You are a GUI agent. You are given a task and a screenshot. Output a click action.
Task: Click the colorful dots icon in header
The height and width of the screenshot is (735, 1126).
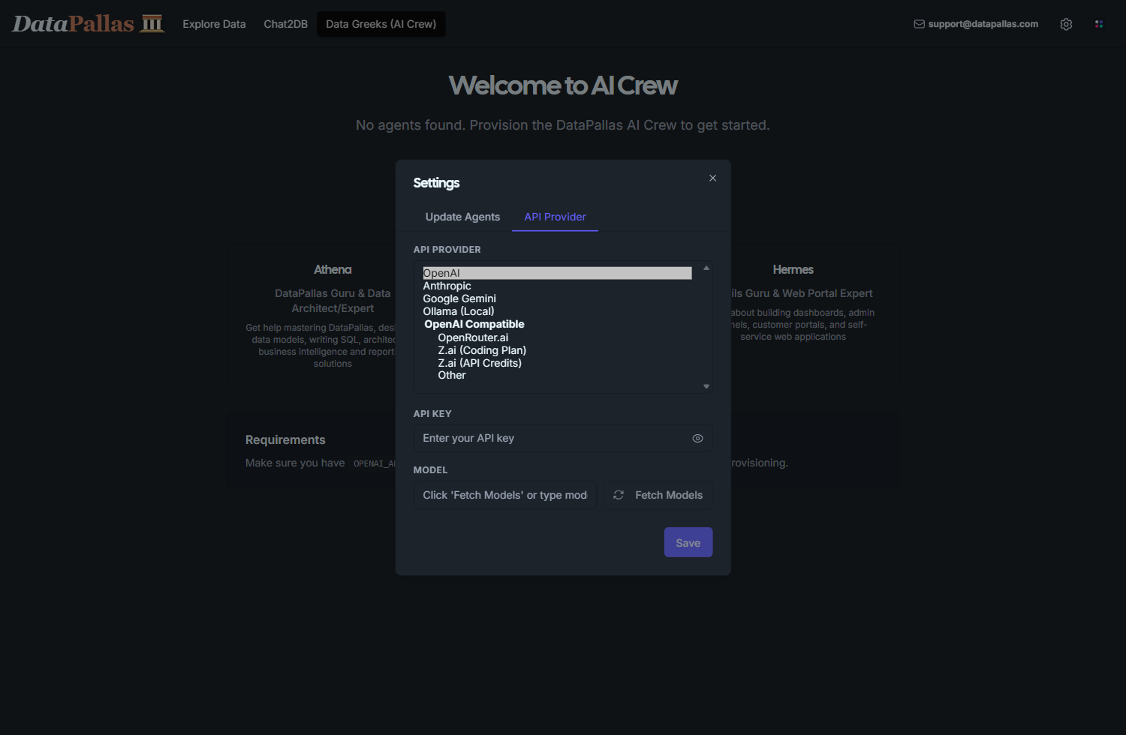(x=1099, y=24)
